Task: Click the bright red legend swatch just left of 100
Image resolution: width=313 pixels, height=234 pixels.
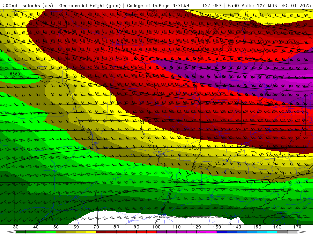Action: click(x=151, y=232)
